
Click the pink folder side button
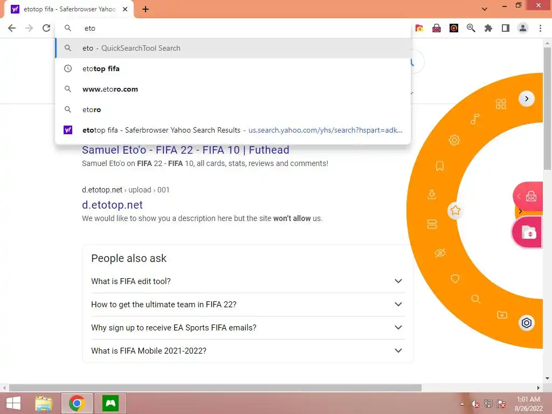[528, 232]
